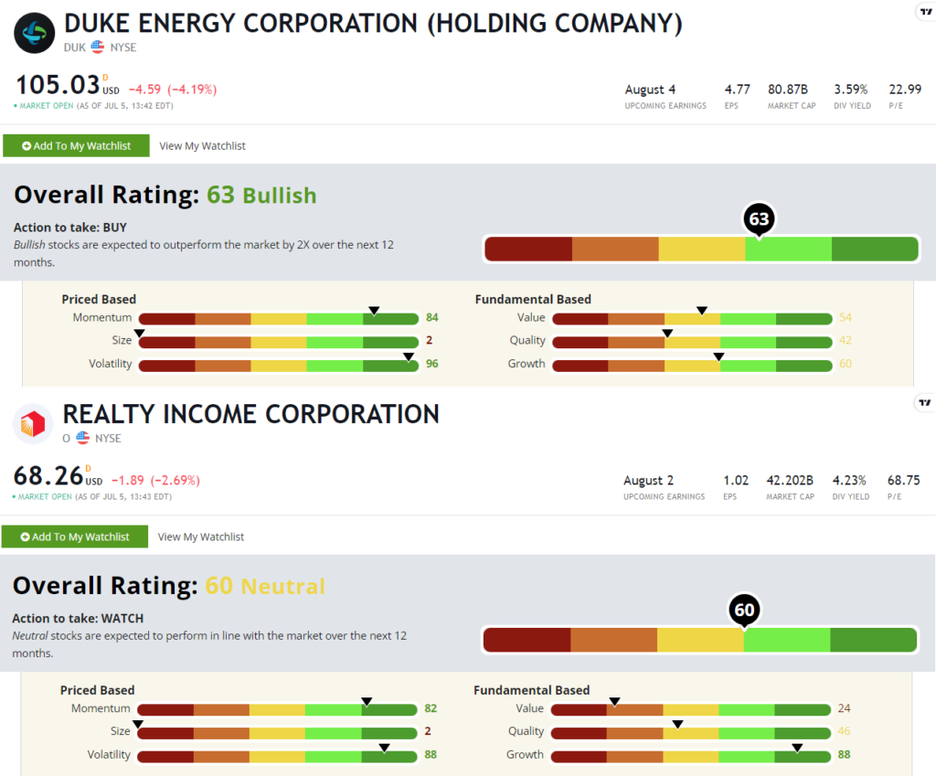The width and height of the screenshot is (936, 776).
Task: Click the DUK ticker symbol
Action: pos(75,48)
